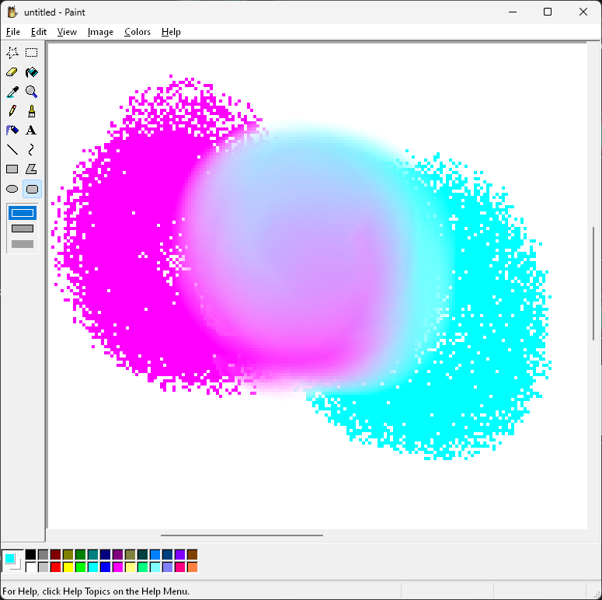Choose the Line tool

coord(12,149)
